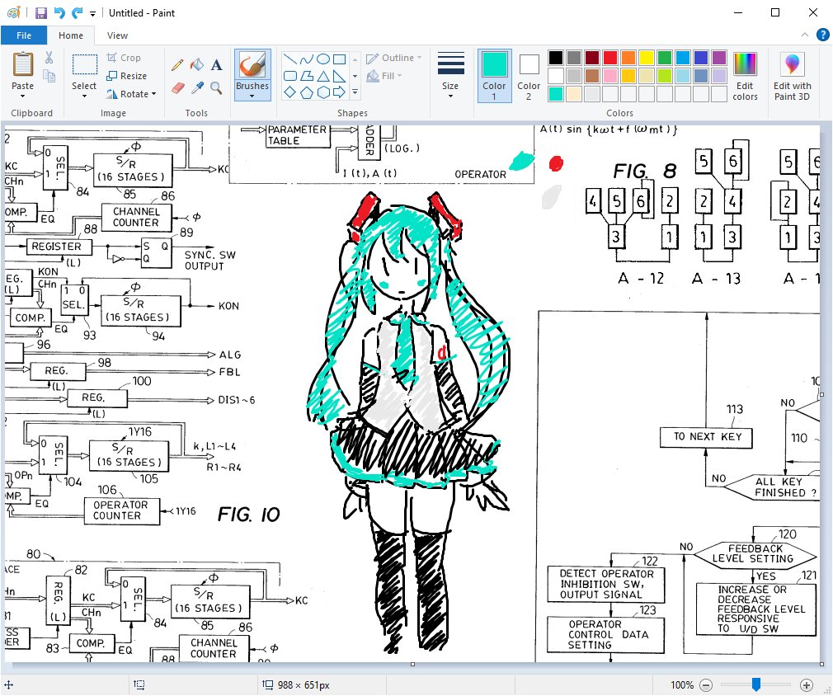The image size is (833, 696).
Task: Redo the last undone action
Action: point(78,12)
